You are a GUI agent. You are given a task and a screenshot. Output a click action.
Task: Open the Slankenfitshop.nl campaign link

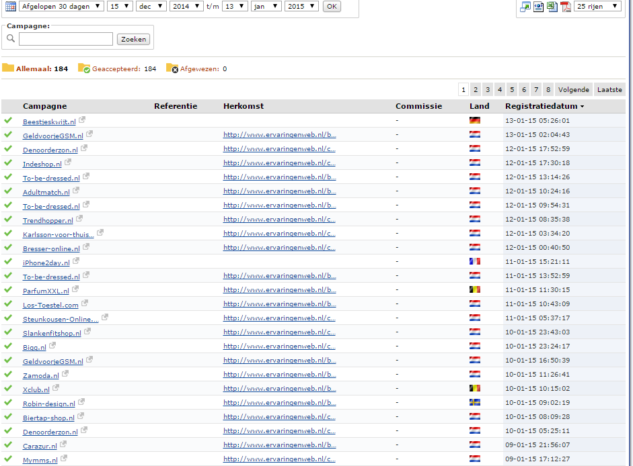pyautogui.click(x=52, y=333)
